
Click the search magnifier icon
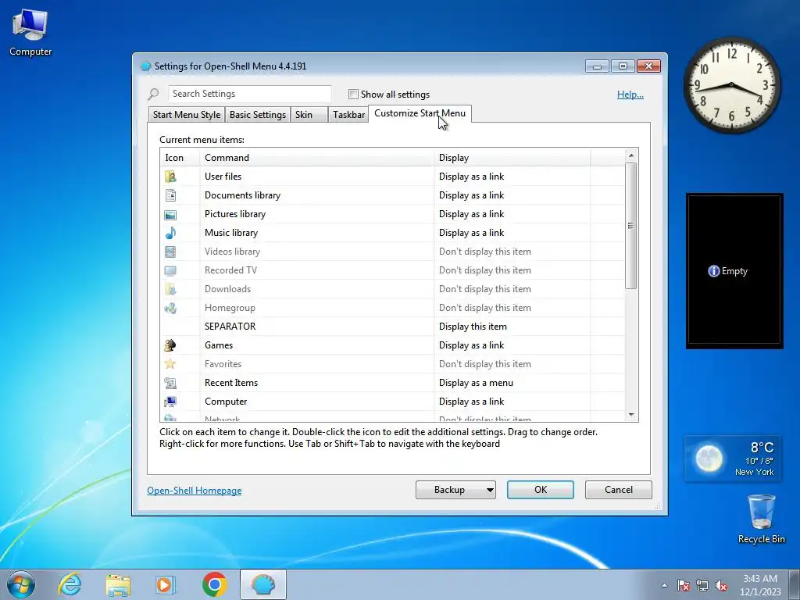(x=154, y=94)
